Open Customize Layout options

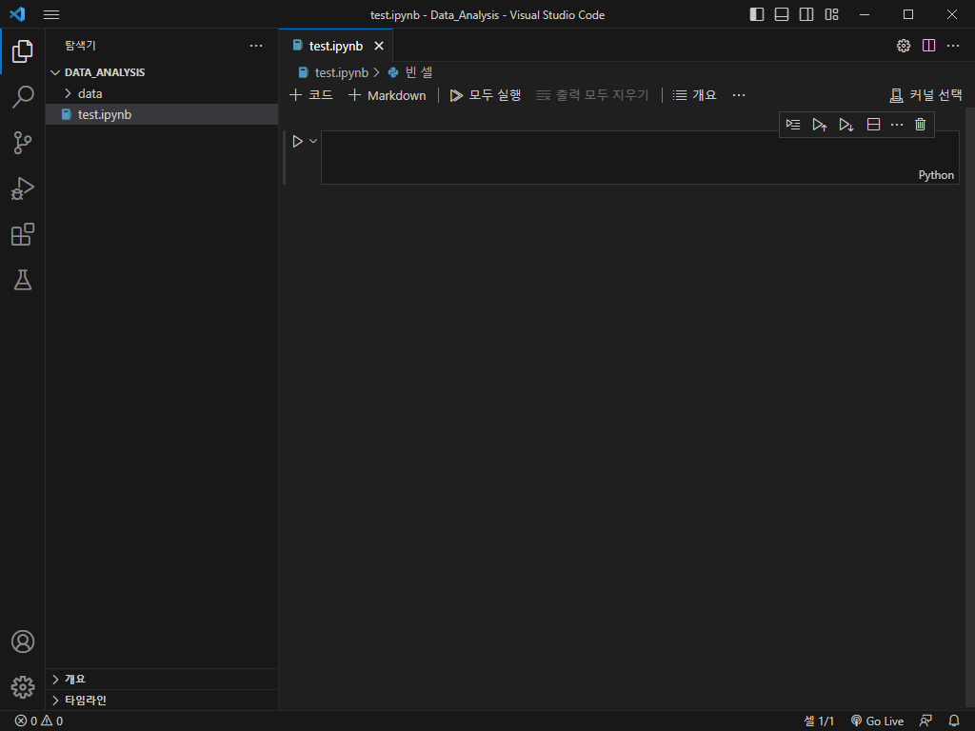pyautogui.click(x=831, y=14)
